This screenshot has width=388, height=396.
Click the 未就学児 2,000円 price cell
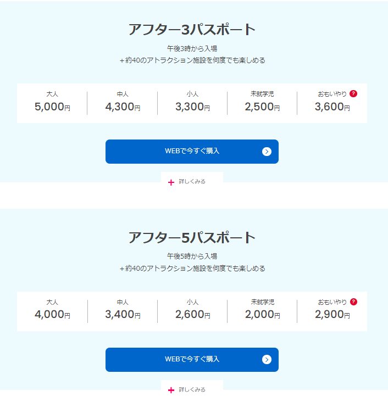tap(262, 315)
